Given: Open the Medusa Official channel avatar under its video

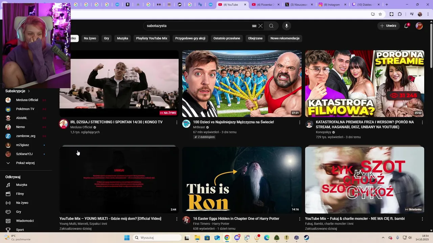Looking at the screenshot, I should coord(64,124).
